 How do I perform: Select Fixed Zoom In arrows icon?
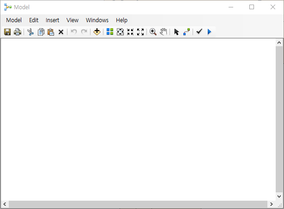(x=130, y=32)
